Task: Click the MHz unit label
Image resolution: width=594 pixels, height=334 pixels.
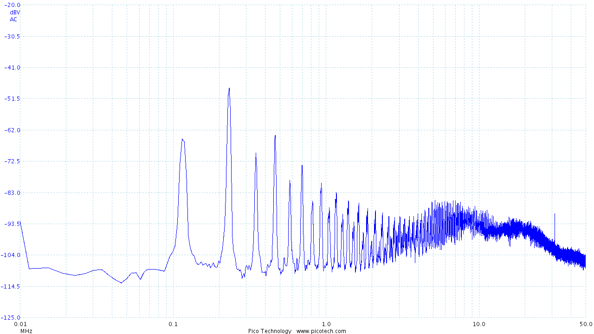Action: (26, 331)
